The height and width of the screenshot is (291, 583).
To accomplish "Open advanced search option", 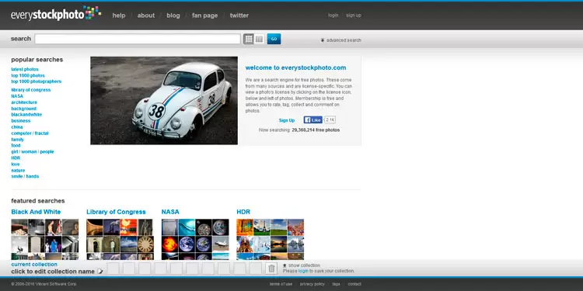I will point(340,40).
